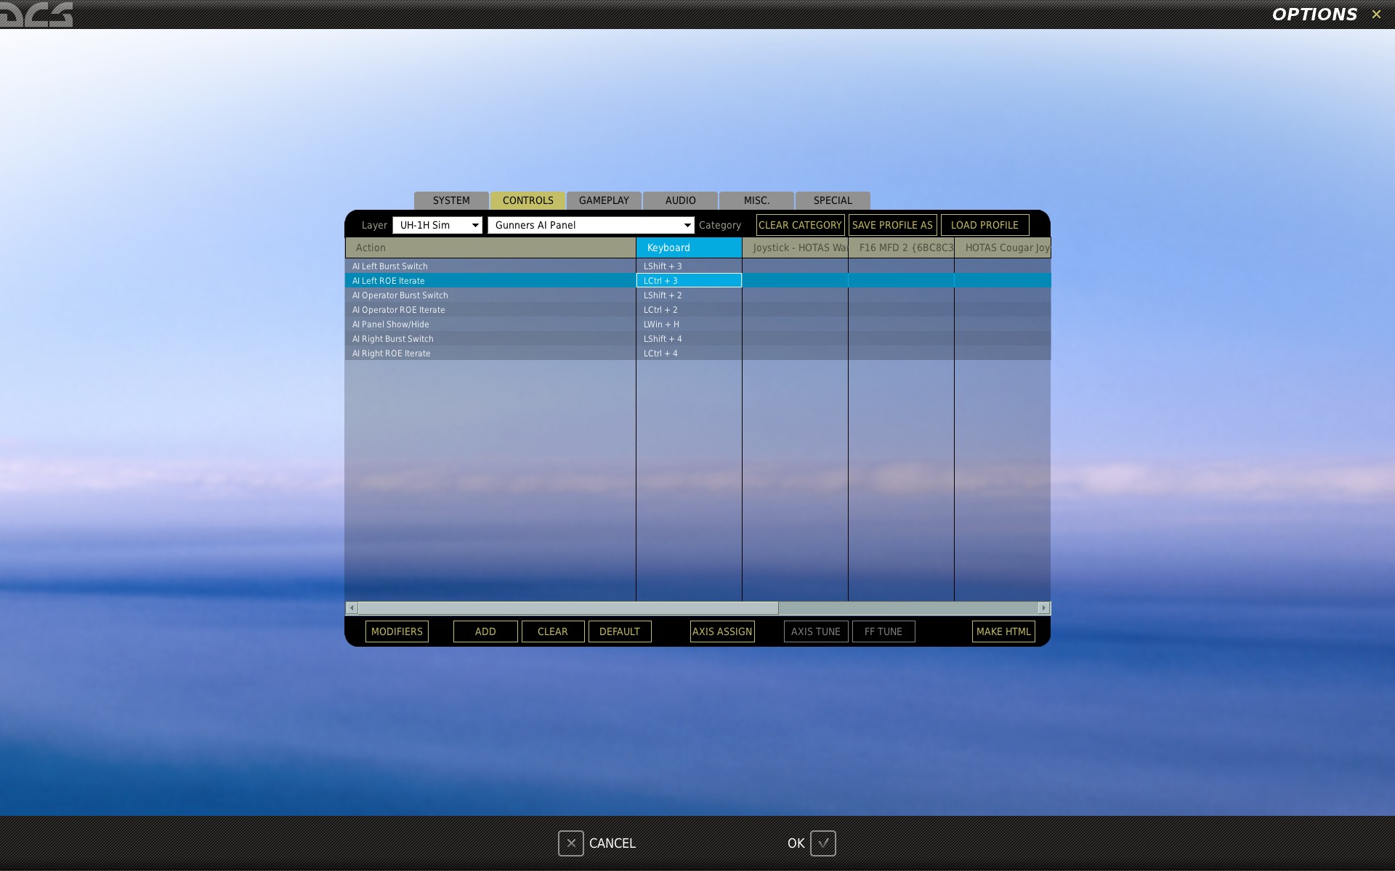Viewport: 1395px width, 871px height.
Task: Click the LCtrl + 4 keyboard cell
Action: tap(689, 353)
